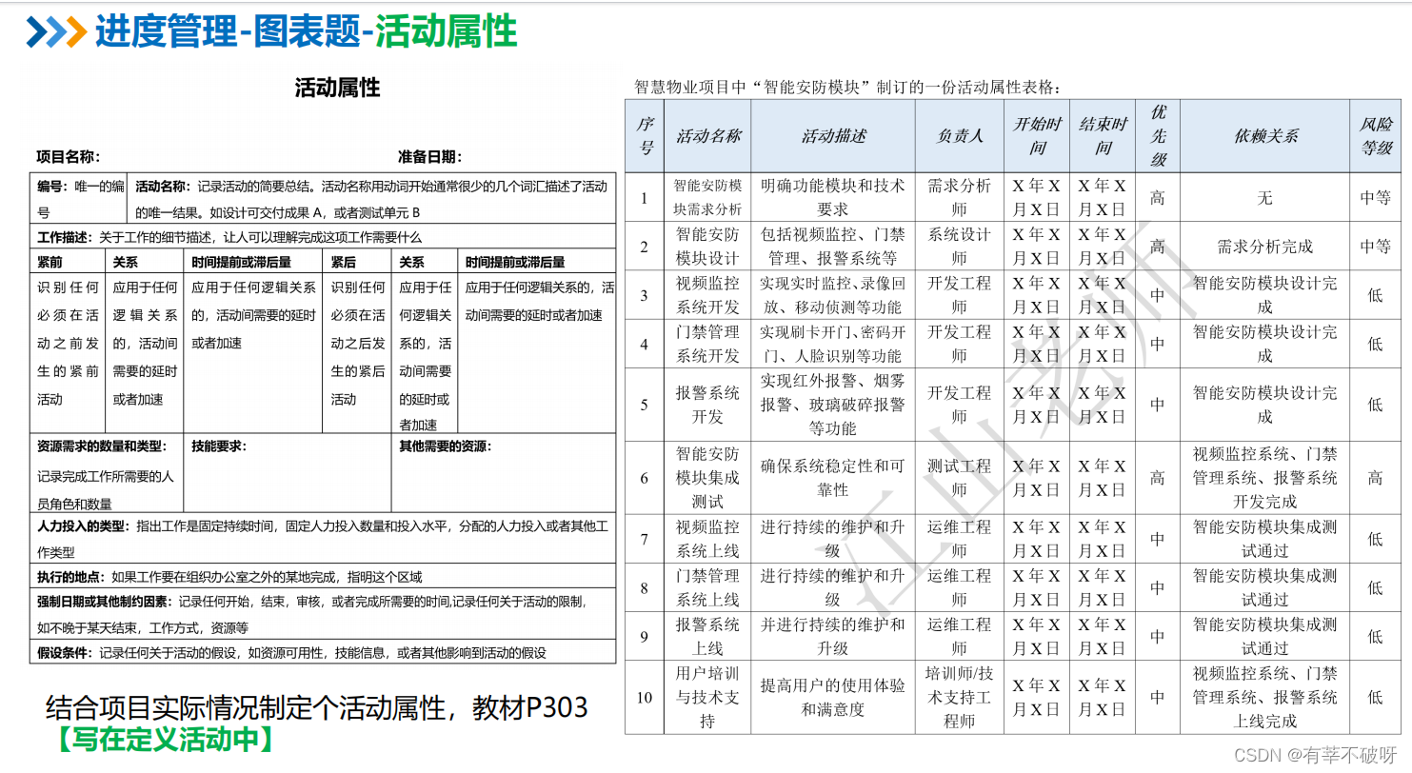
Task: Click the 需求分析师 cell
Action: point(960,197)
